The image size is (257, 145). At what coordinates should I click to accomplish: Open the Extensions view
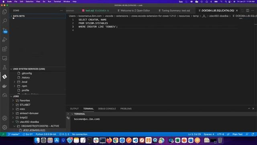[4, 49]
